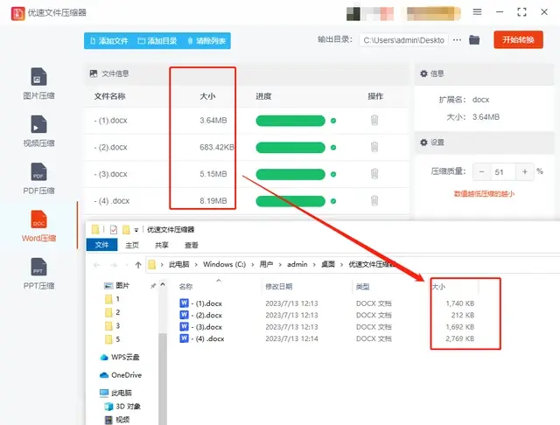Delete the (2).docx row via trash icon
Screen dimensions: 560x425
point(374,147)
